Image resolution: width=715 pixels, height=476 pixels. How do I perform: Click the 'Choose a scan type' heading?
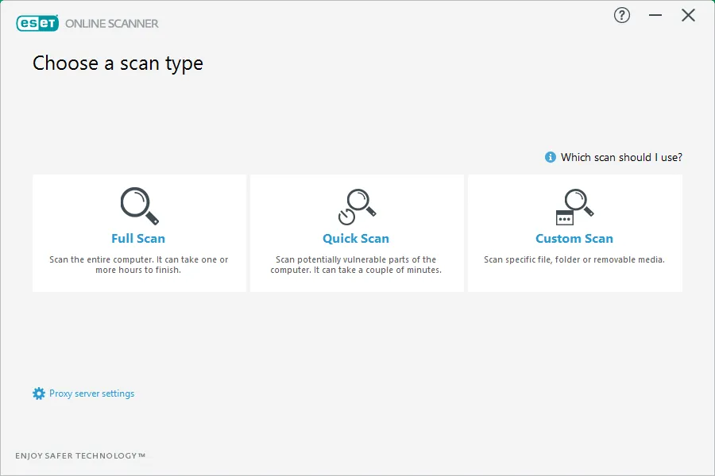tap(118, 63)
